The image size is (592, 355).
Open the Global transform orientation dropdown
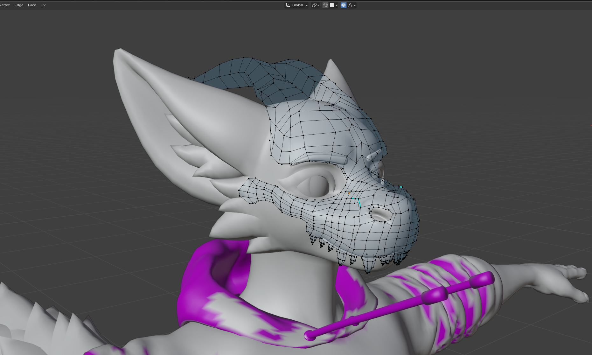pyautogui.click(x=296, y=5)
